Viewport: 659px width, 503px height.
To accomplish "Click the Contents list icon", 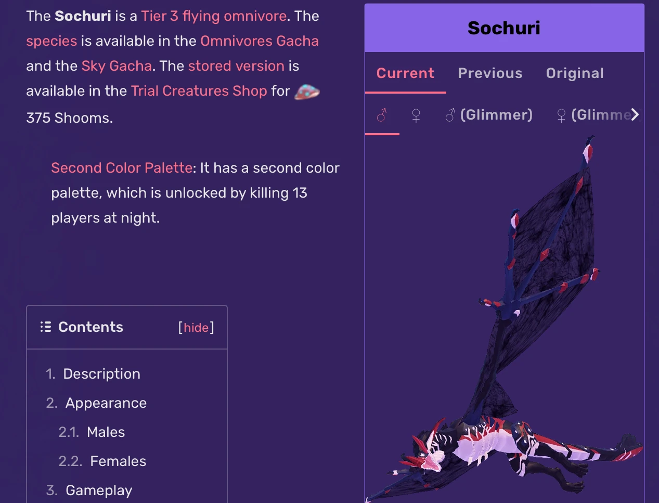I will click(x=46, y=327).
